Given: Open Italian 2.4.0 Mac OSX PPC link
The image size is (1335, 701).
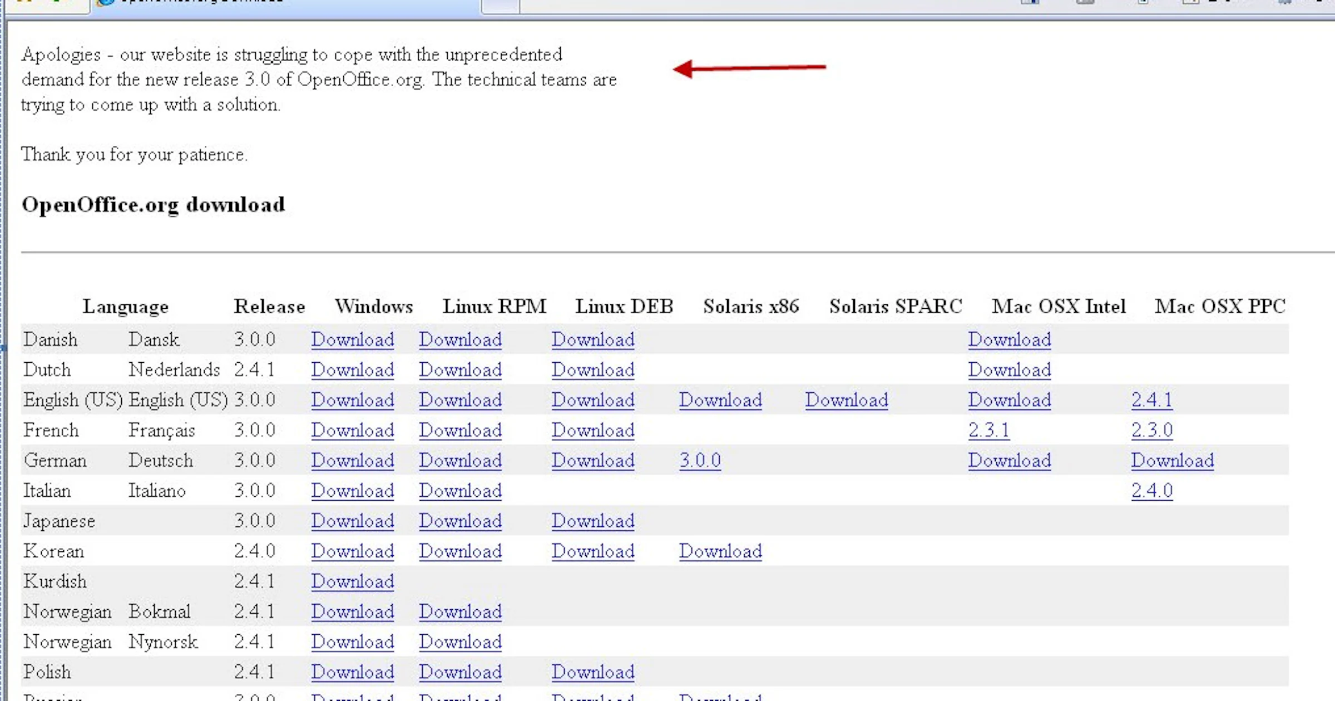Looking at the screenshot, I should coord(1152,491).
